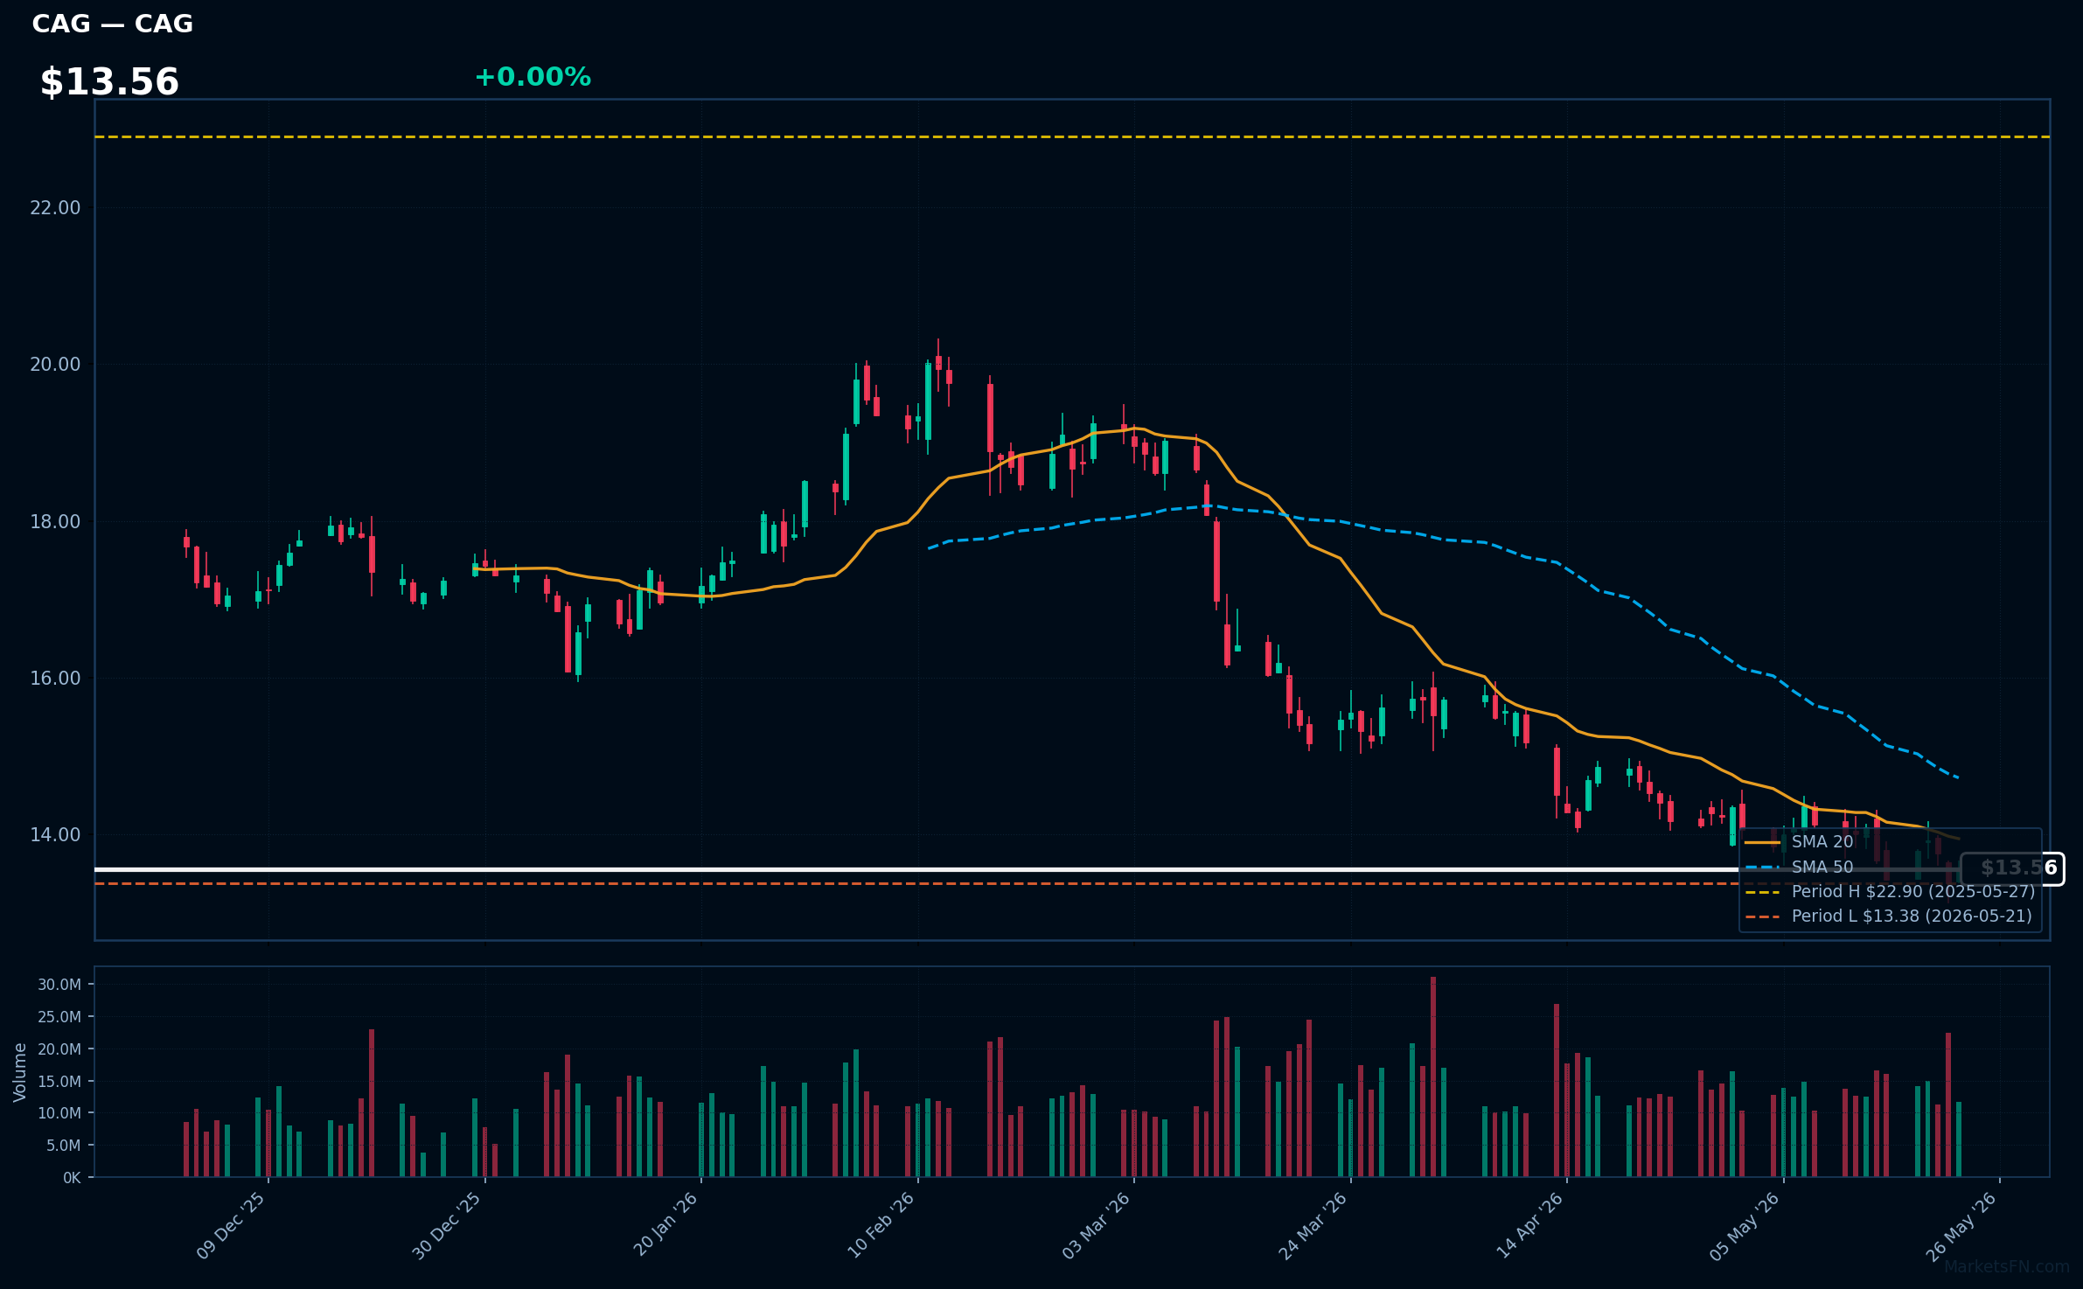
Task: Click the 26 May '26 date label
Action: [x=1962, y=1225]
